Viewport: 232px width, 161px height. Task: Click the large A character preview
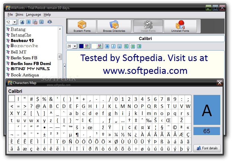point(207,110)
